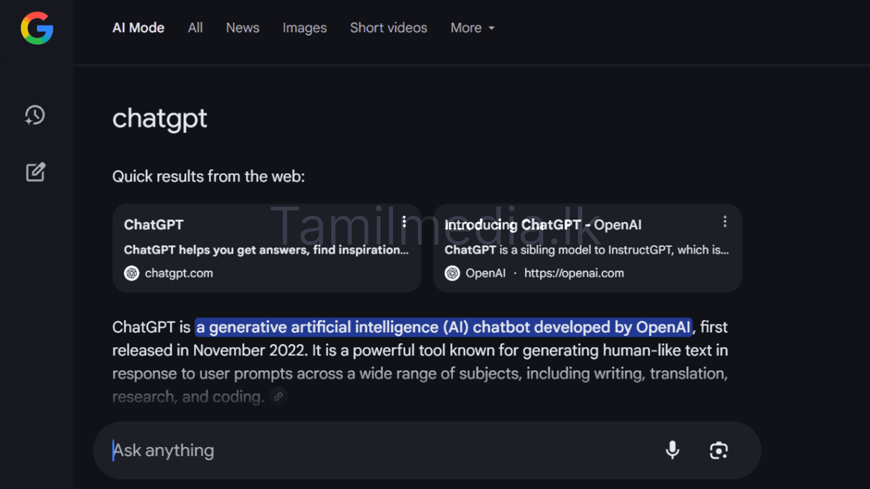This screenshot has width=870, height=489.
Task: Switch to the Short videos tab
Action: [x=388, y=28]
